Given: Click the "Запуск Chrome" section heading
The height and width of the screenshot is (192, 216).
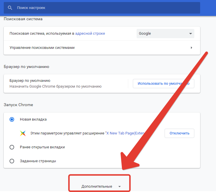Looking at the screenshot, I should [x=18, y=105].
